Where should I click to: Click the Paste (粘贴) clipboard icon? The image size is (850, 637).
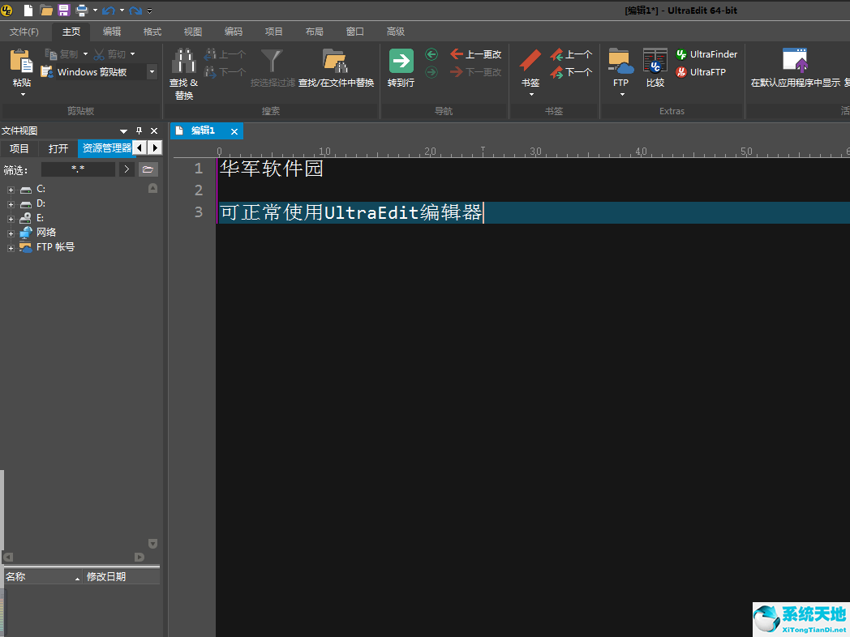(x=22, y=61)
